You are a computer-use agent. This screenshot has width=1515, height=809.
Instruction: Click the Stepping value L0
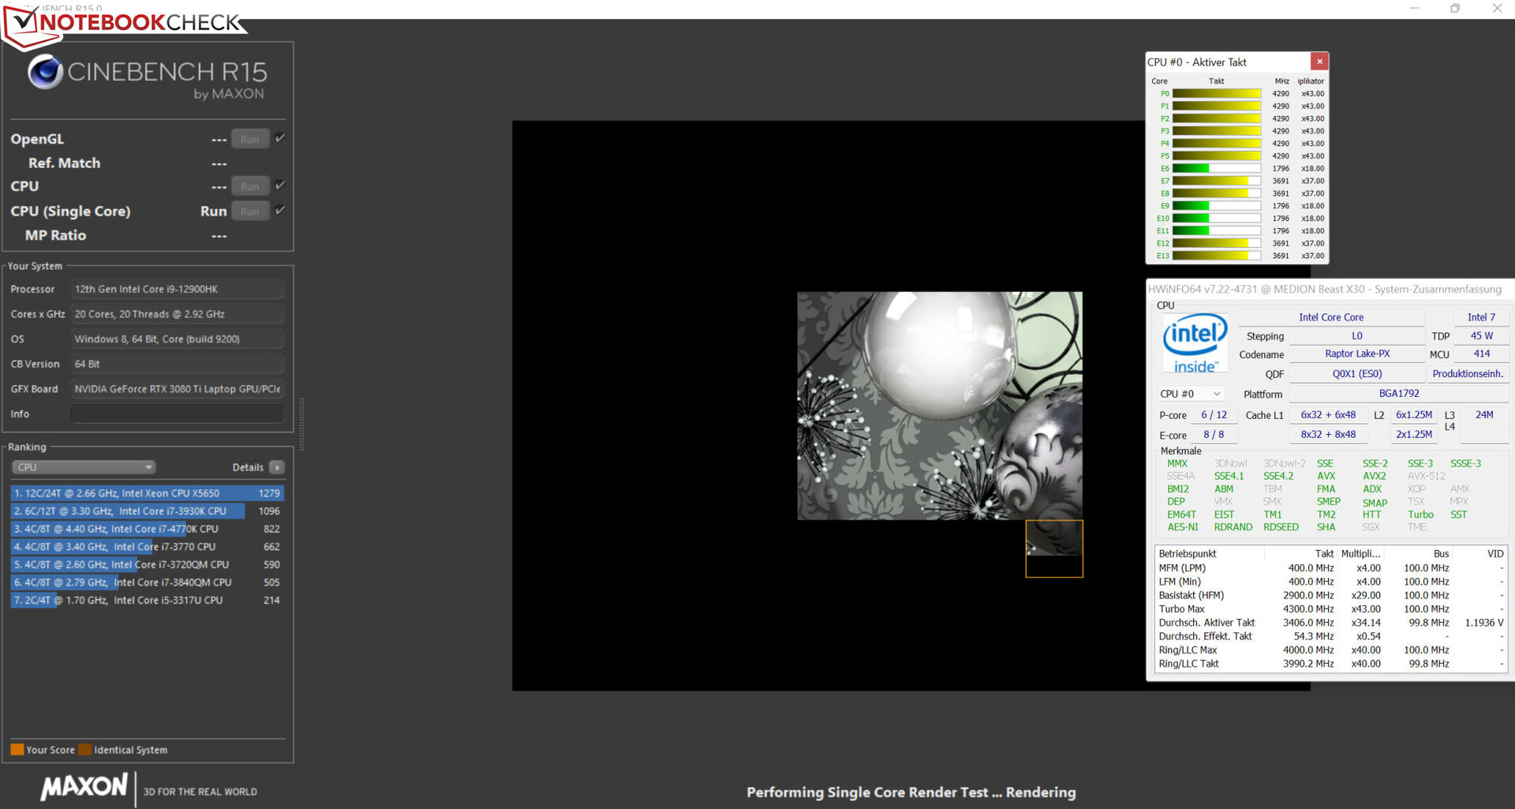pyautogui.click(x=1357, y=335)
